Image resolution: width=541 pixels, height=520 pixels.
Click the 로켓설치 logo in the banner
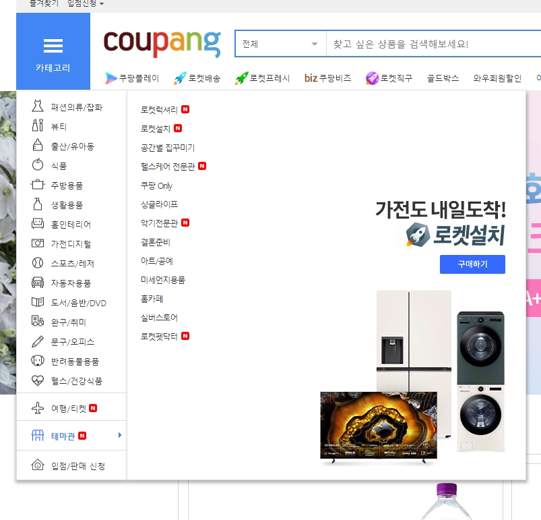coord(455,235)
